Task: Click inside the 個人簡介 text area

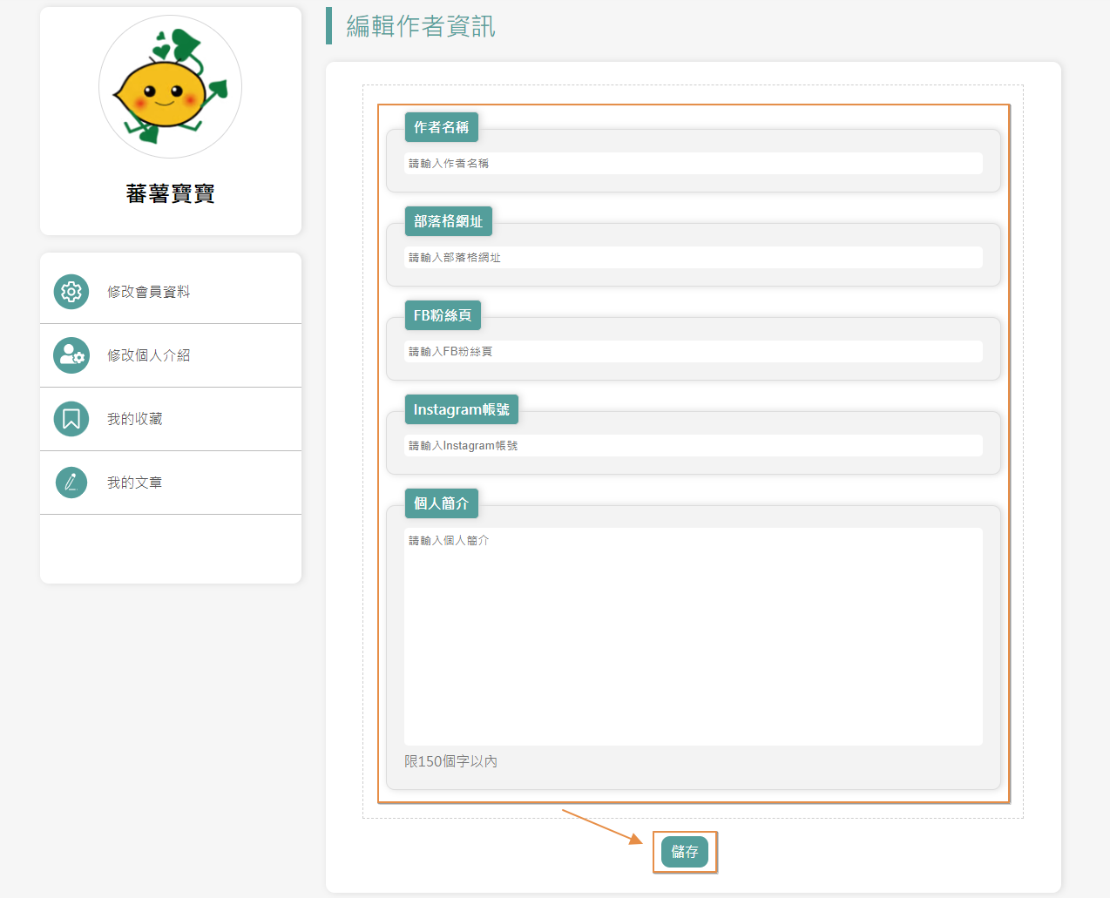Action: click(693, 636)
